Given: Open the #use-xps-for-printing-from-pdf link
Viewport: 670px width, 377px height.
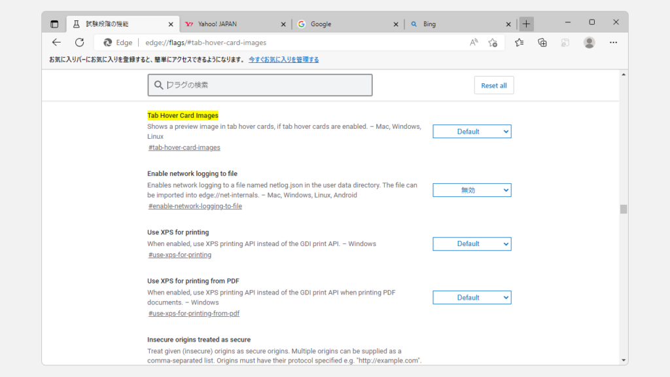Looking at the screenshot, I should point(194,314).
